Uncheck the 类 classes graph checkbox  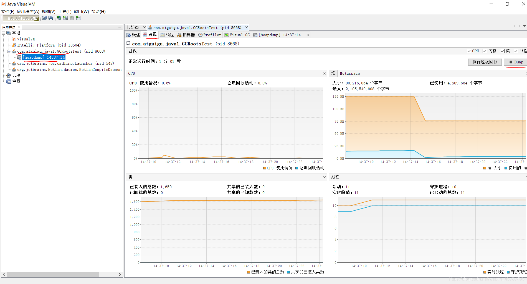502,51
